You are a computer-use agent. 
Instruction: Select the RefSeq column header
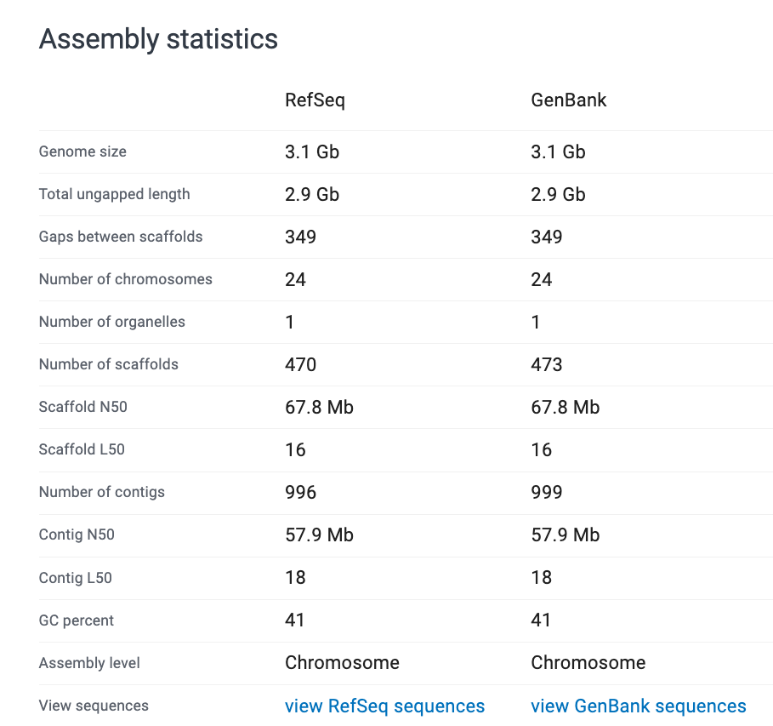(x=315, y=100)
